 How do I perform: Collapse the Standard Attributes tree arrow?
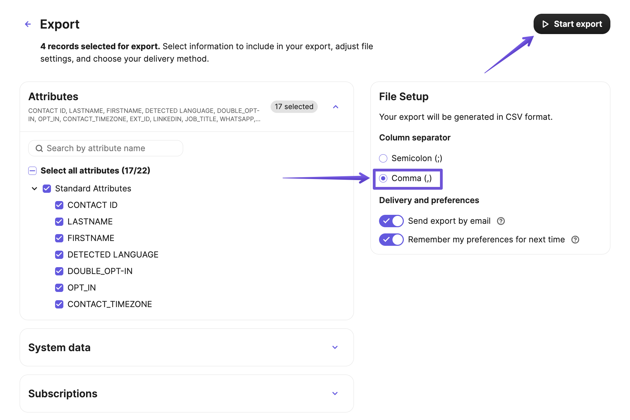[x=34, y=189]
